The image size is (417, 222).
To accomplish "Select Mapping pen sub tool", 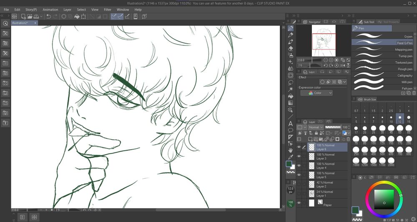I will click(382, 49).
